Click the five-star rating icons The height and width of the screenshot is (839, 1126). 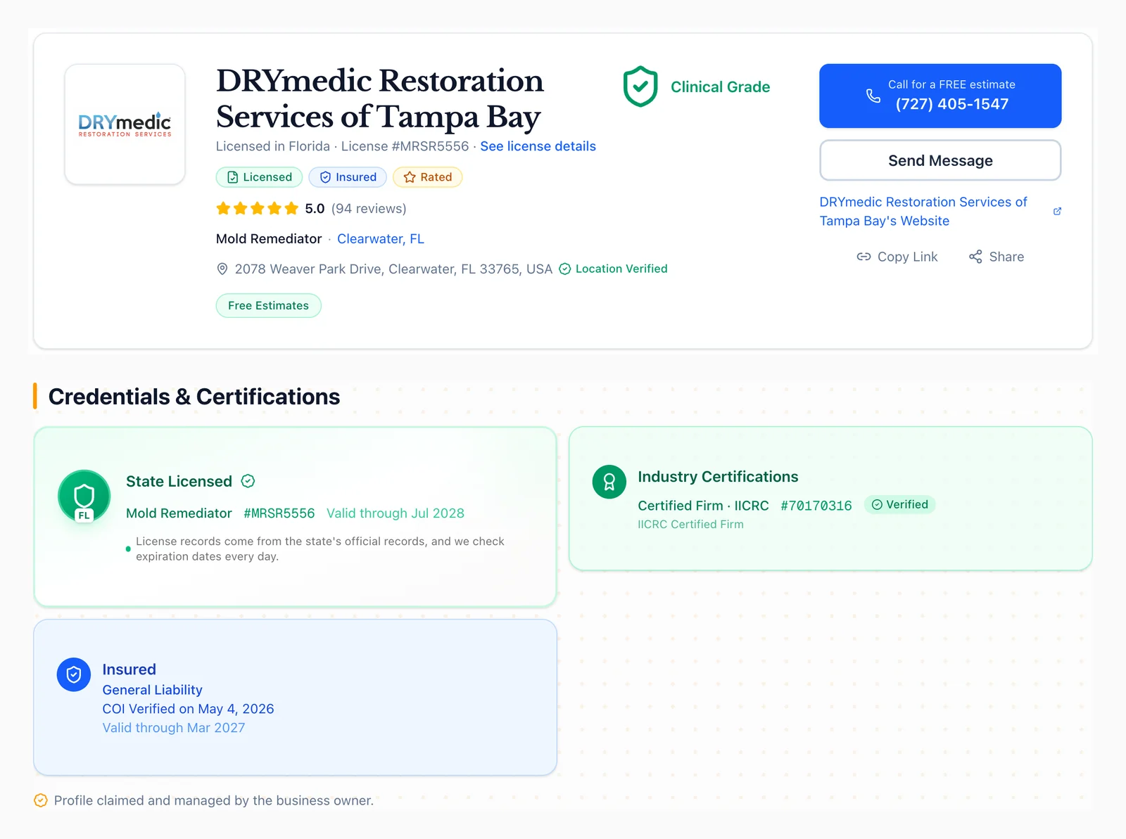pyautogui.click(x=258, y=208)
